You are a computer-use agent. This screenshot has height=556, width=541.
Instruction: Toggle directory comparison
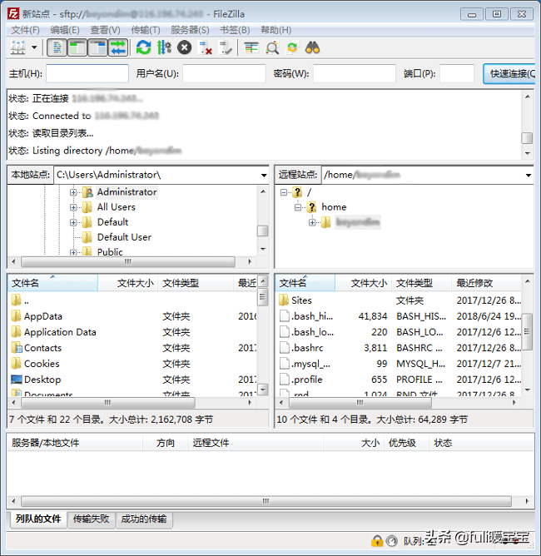coord(272,47)
